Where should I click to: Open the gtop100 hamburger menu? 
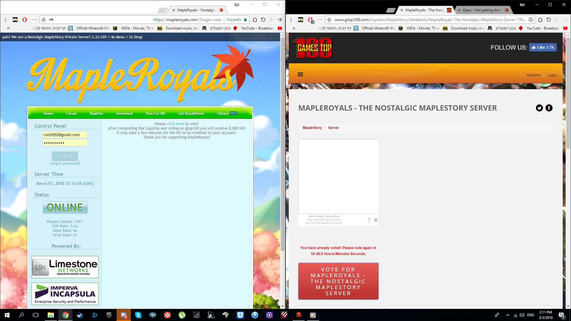point(300,74)
